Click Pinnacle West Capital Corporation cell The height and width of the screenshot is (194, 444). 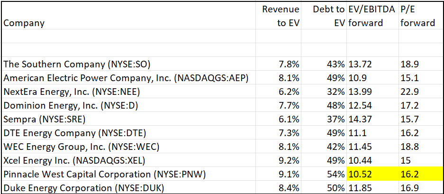click(128, 174)
